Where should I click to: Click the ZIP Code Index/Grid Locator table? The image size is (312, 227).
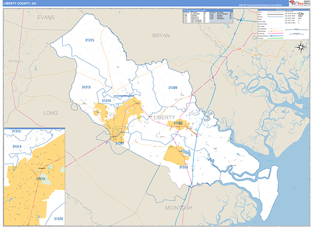click(207, 16)
